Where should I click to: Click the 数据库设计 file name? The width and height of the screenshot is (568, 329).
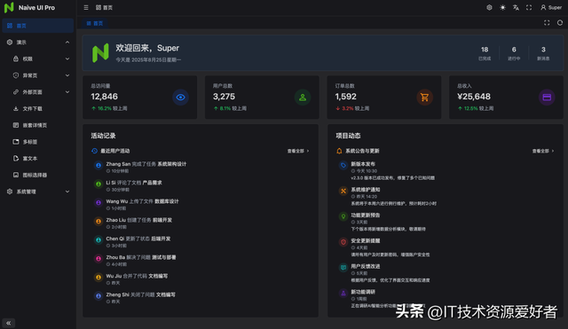[167, 201]
